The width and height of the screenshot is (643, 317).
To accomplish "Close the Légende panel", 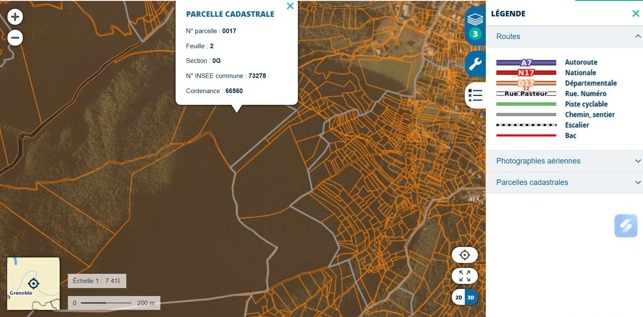I will 635,13.
